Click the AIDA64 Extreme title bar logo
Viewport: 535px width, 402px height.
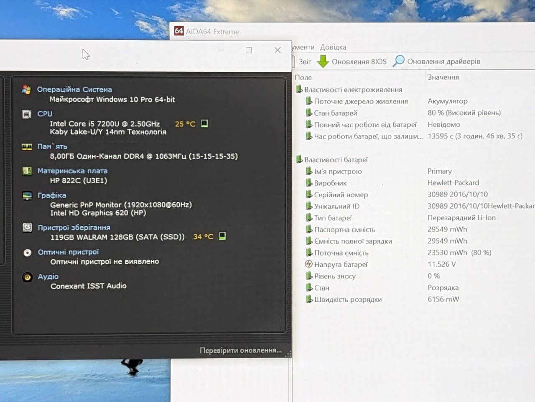[x=179, y=31]
